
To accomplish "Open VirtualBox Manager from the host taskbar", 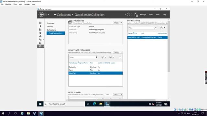I will [35, 113].
